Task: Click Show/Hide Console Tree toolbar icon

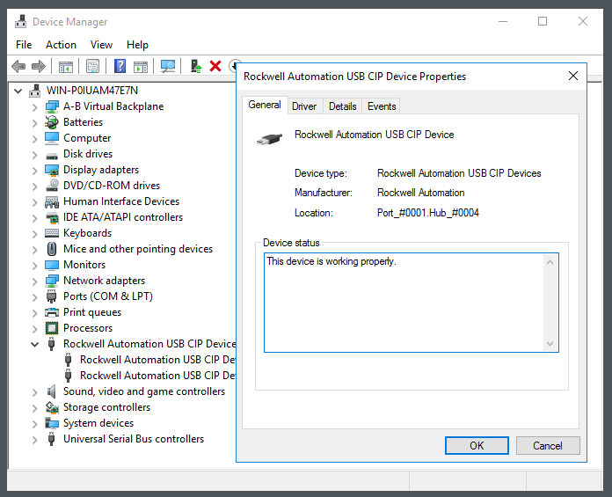Action: (66, 66)
